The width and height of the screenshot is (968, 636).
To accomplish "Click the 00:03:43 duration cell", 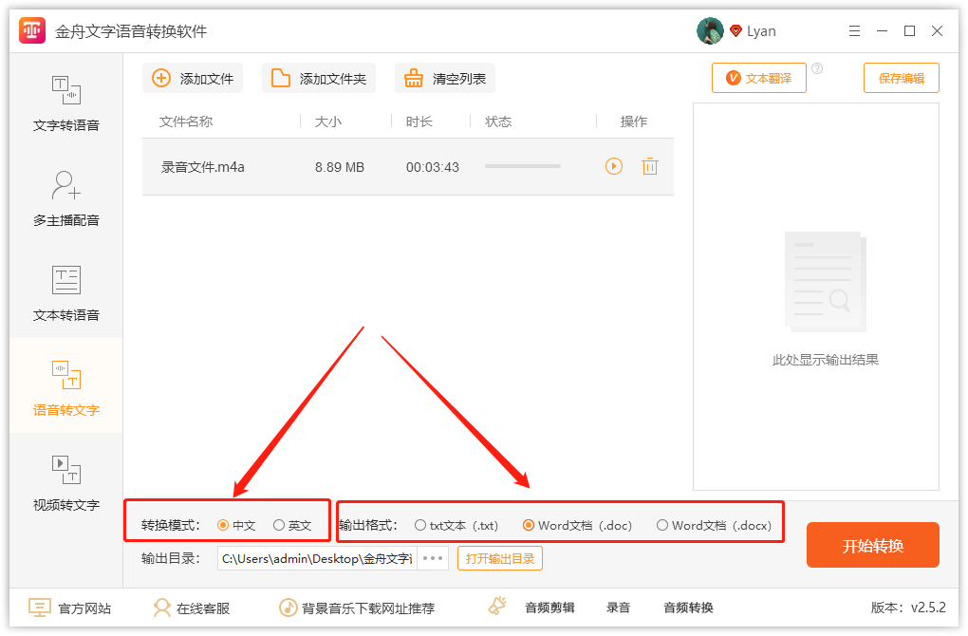I will tap(432, 167).
